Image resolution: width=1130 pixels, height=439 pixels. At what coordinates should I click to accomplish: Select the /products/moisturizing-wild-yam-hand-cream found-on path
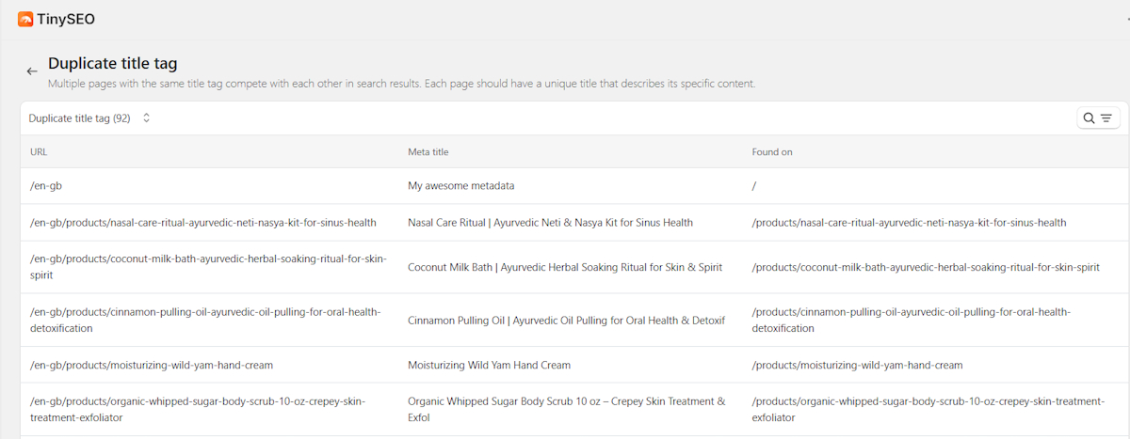[857, 365]
